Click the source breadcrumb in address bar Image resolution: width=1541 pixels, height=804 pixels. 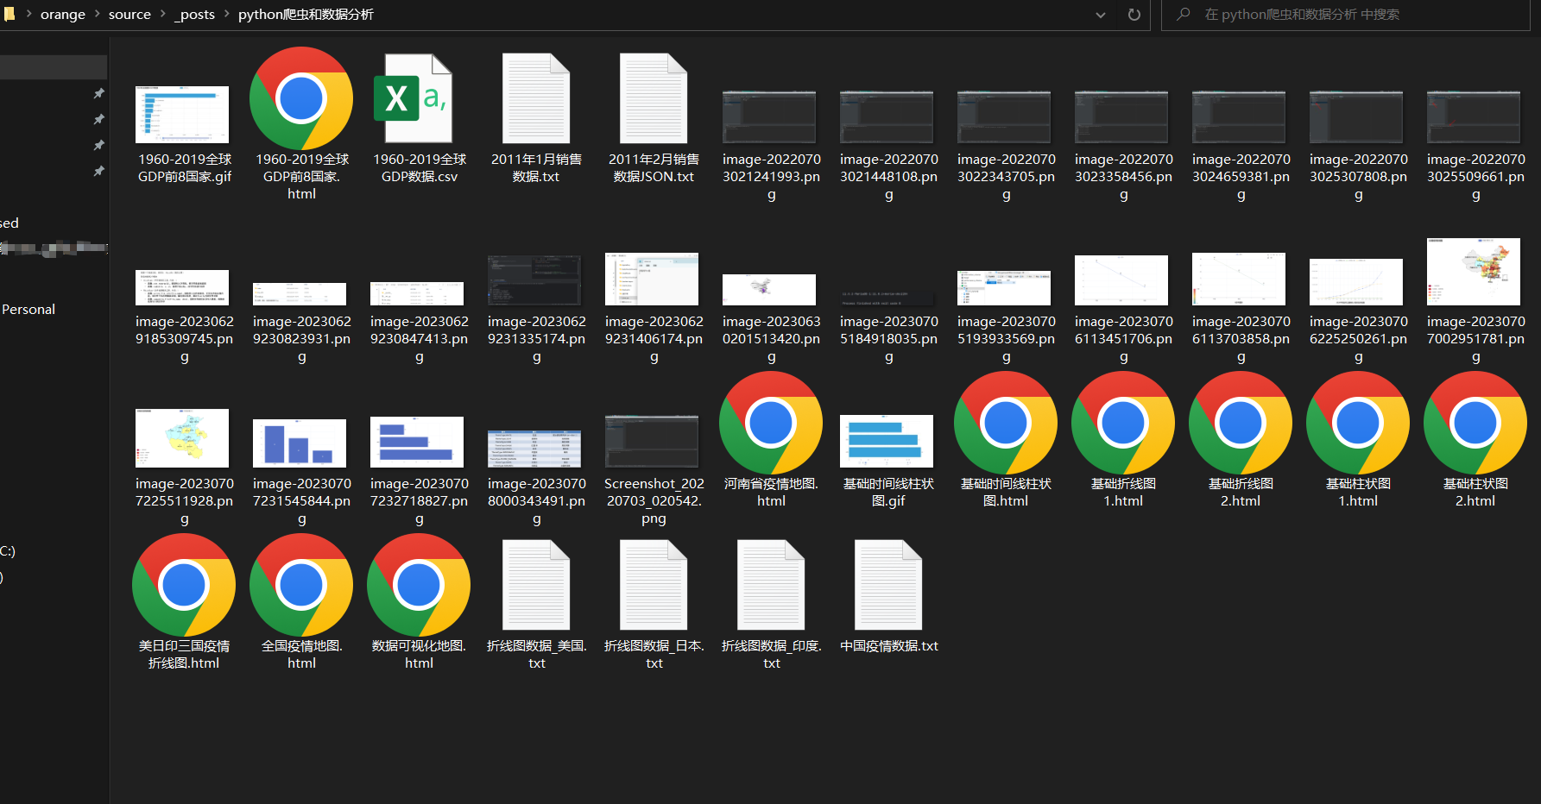pos(129,15)
